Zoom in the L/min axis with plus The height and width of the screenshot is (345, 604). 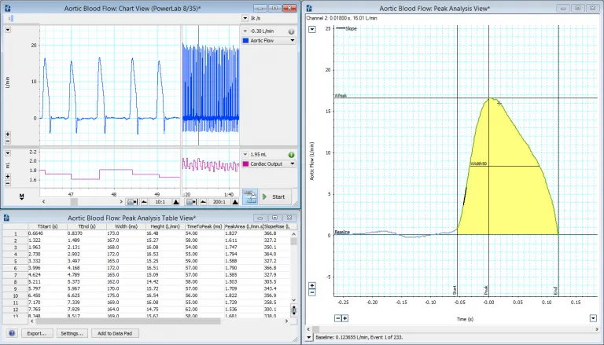[x=7, y=134]
